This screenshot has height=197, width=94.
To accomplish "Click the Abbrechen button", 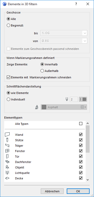I will [52, 191].
